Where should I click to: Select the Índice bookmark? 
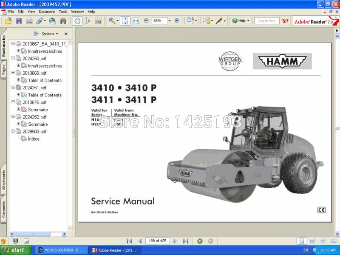click(x=34, y=139)
